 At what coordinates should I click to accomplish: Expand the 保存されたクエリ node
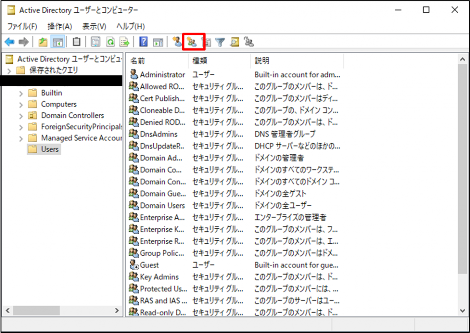coord(9,71)
